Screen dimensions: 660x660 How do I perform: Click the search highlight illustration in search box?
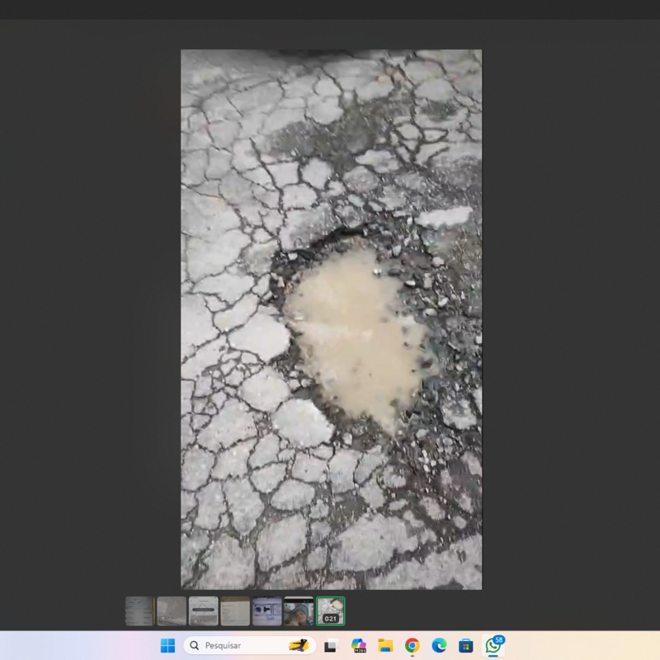click(299, 645)
